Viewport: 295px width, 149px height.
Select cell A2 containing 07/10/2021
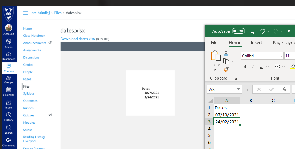click(227, 115)
